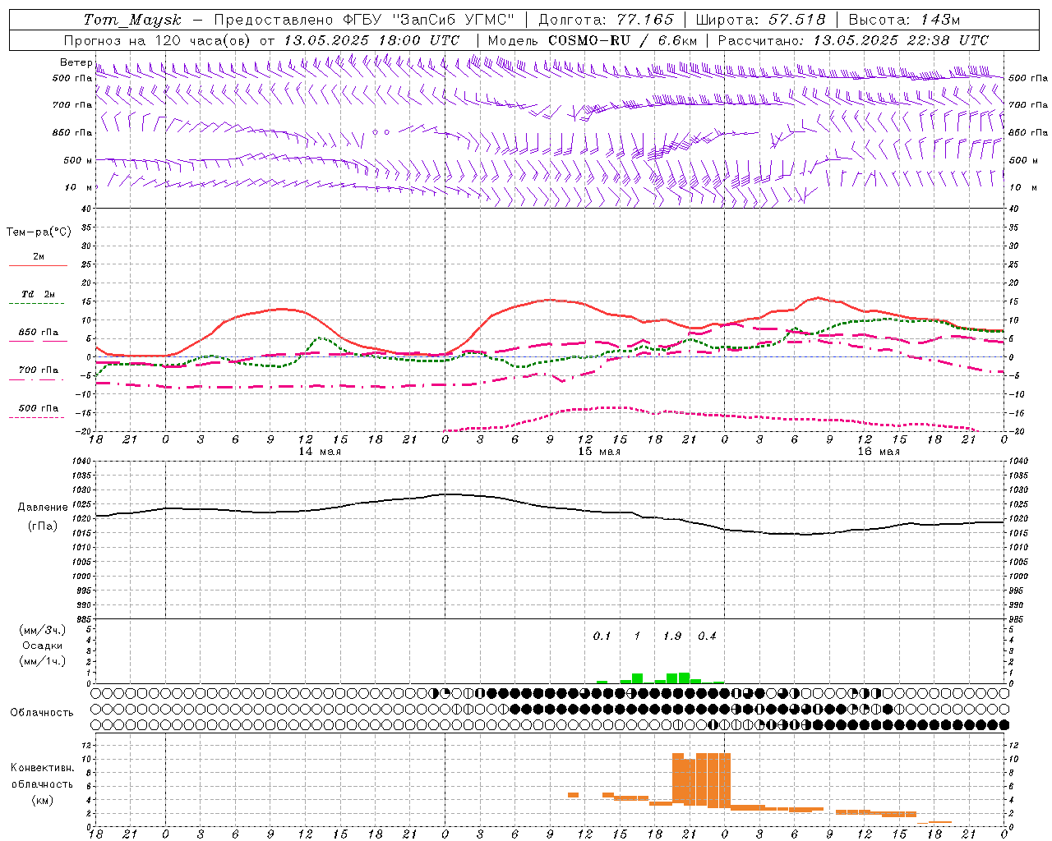This screenshot has height=841, width=1052.
Task: Click the 'Модель COSMO-RU / 6.6км' model label
Action: (x=593, y=40)
